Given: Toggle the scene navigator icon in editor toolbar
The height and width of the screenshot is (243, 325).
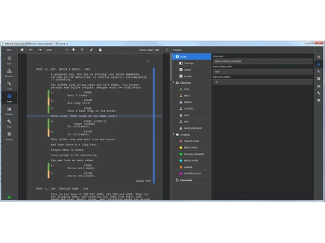Looking at the screenshot, I should click(22, 50).
